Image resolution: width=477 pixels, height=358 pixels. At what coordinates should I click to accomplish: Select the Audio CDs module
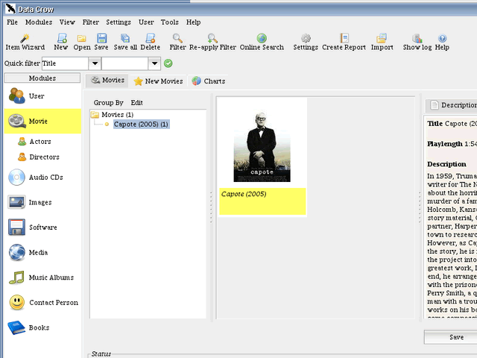click(43, 178)
